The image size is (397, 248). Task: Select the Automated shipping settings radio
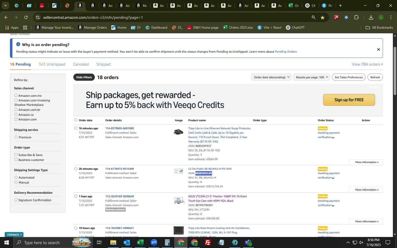point(16,177)
